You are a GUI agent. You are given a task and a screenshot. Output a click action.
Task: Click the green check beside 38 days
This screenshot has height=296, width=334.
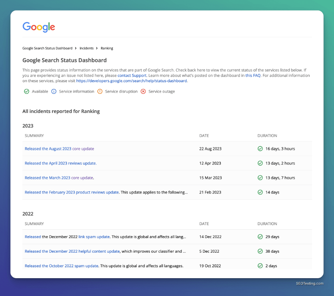260,251
